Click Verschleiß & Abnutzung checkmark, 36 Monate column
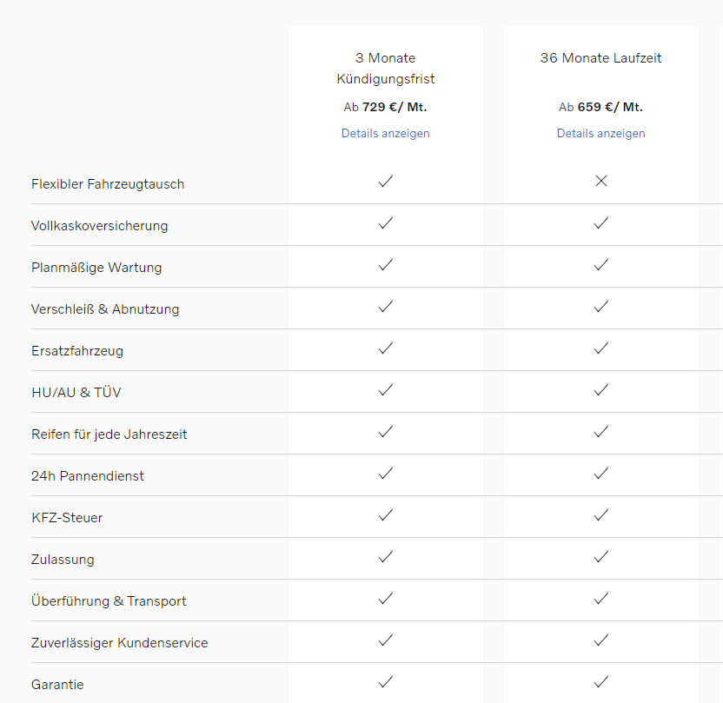Viewport: 723px width, 703px height. (x=600, y=306)
